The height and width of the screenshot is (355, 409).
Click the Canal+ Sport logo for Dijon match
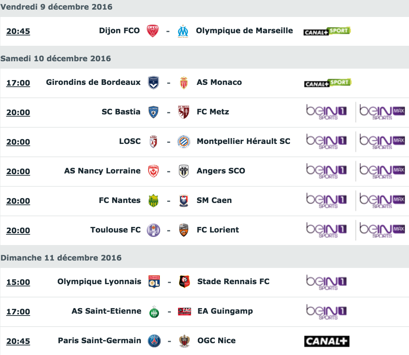(x=327, y=31)
